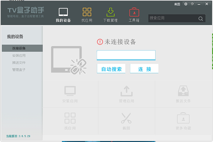213x142 pixels.
Task: Click the device address input box
Action: [126, 55]
